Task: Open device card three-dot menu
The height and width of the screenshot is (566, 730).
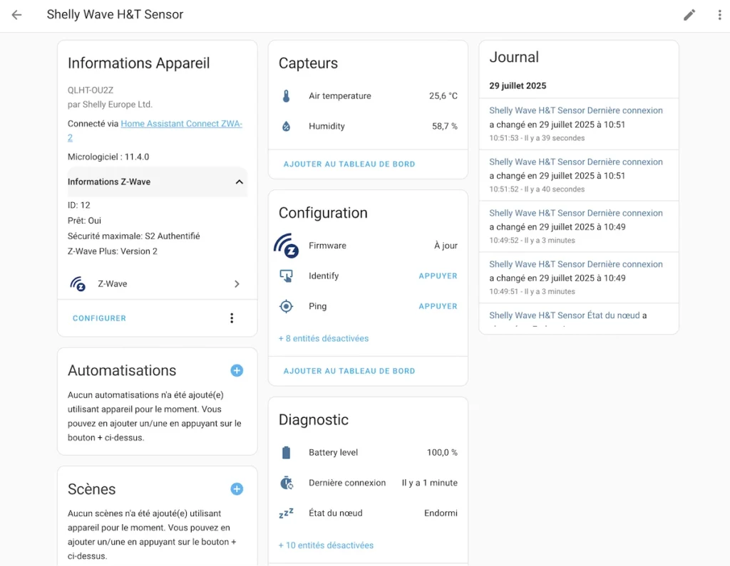Action: pos(232,318)
